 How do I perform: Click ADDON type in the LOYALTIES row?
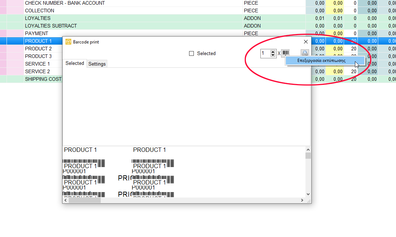252,18
